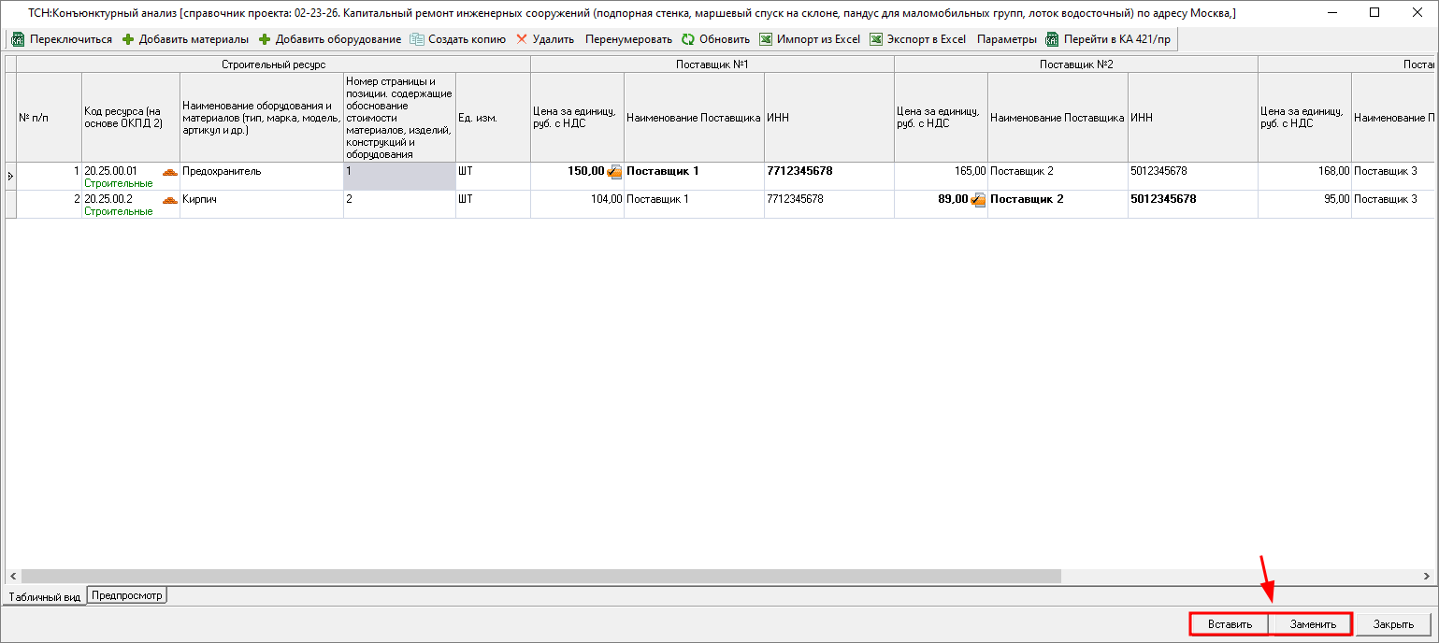Select the Кирпич name cell
The height and width of the screenshot is (643, 1439).
click(x=261, y=200)
